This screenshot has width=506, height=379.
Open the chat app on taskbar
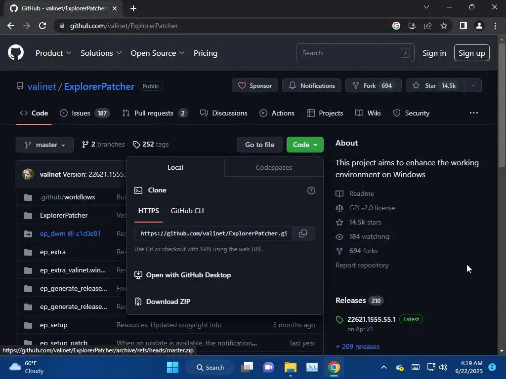268,367
